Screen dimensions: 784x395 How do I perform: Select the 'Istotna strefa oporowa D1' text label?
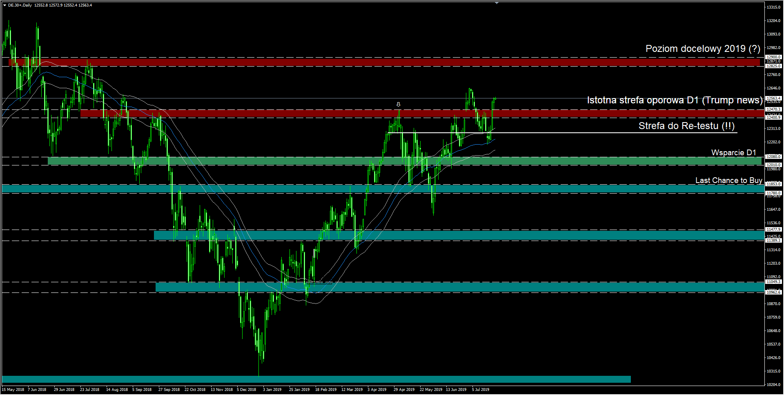coord(674,100)
